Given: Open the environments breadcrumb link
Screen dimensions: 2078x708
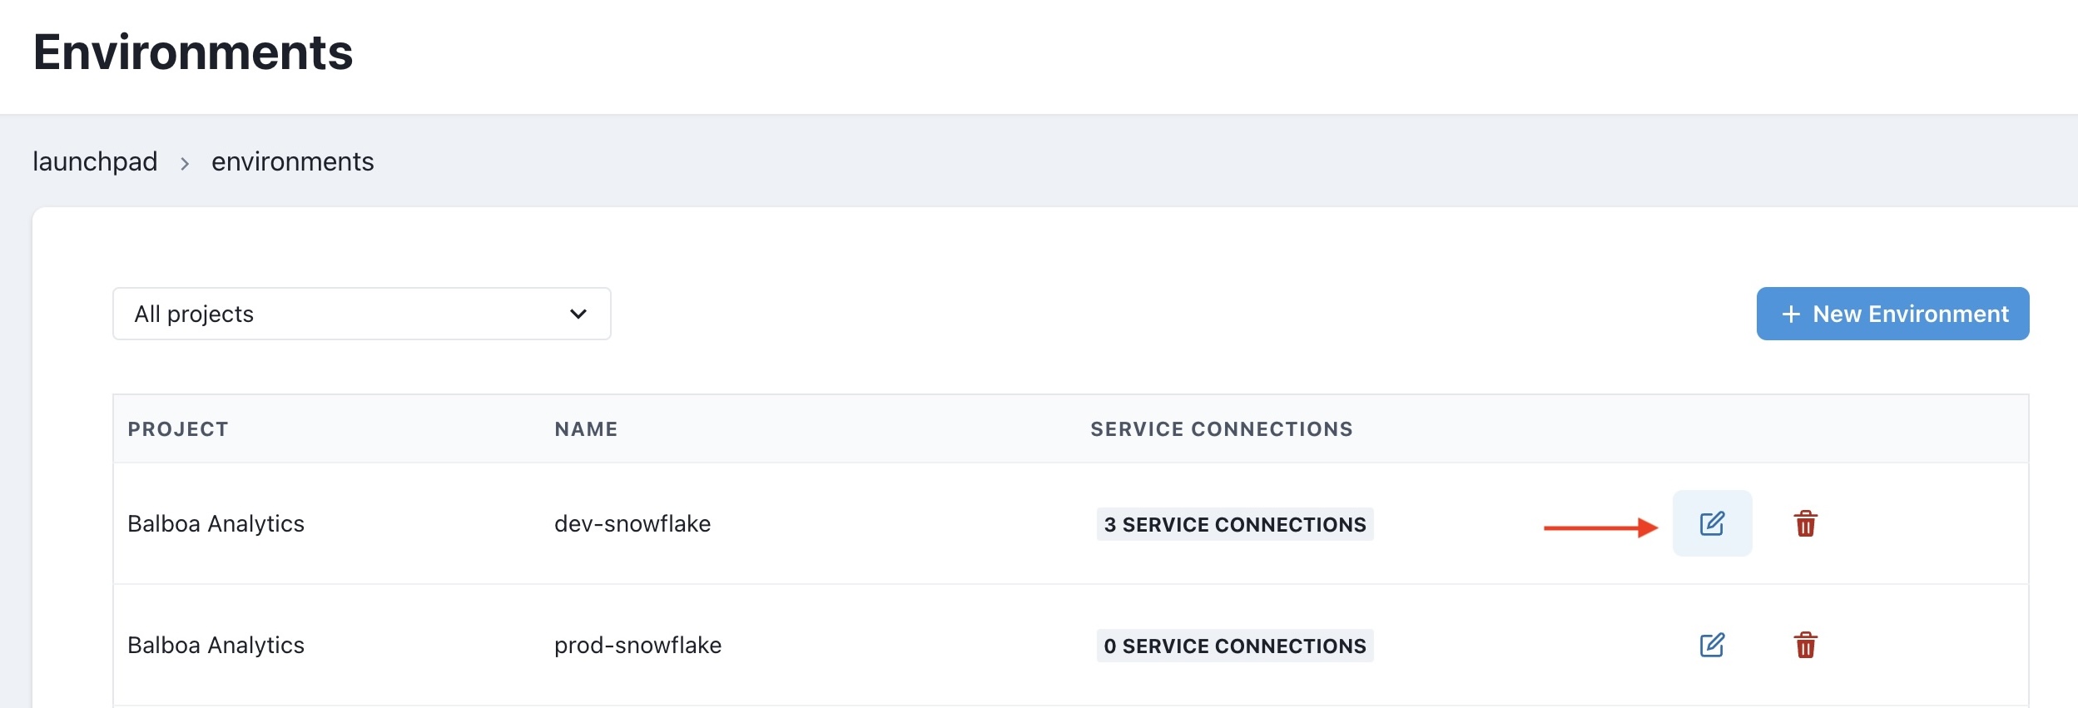Looking at the screenshot, I should click(x=293, y=161).
